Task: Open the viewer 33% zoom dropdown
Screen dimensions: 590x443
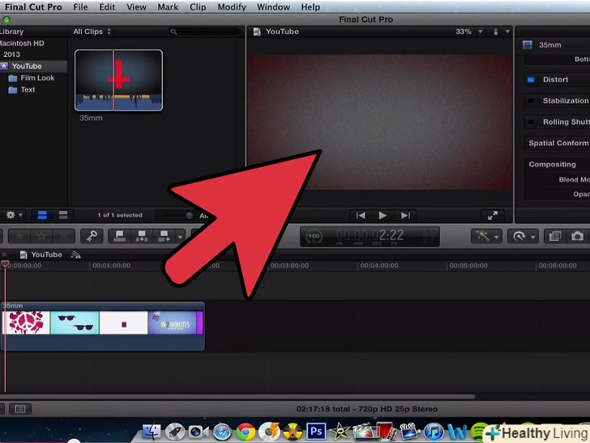Action: pyautogui.click(x=468, y=32)
